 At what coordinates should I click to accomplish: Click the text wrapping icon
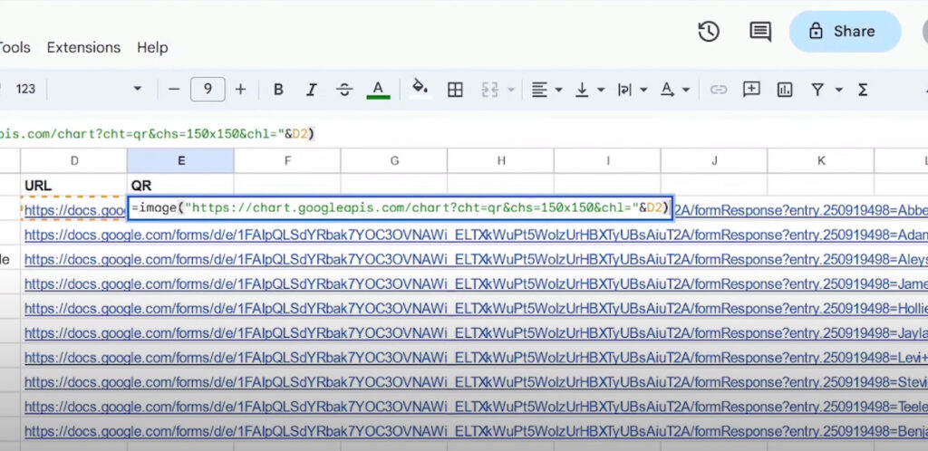[x=624, y=90]
